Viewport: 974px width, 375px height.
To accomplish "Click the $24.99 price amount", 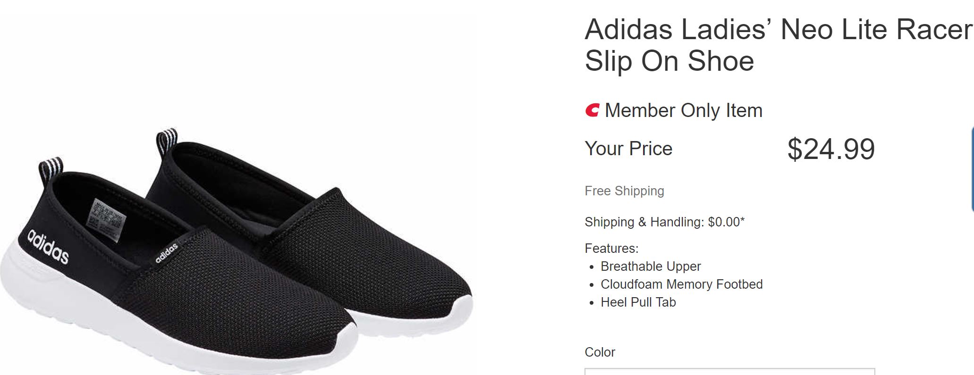I will click(831, 149).
